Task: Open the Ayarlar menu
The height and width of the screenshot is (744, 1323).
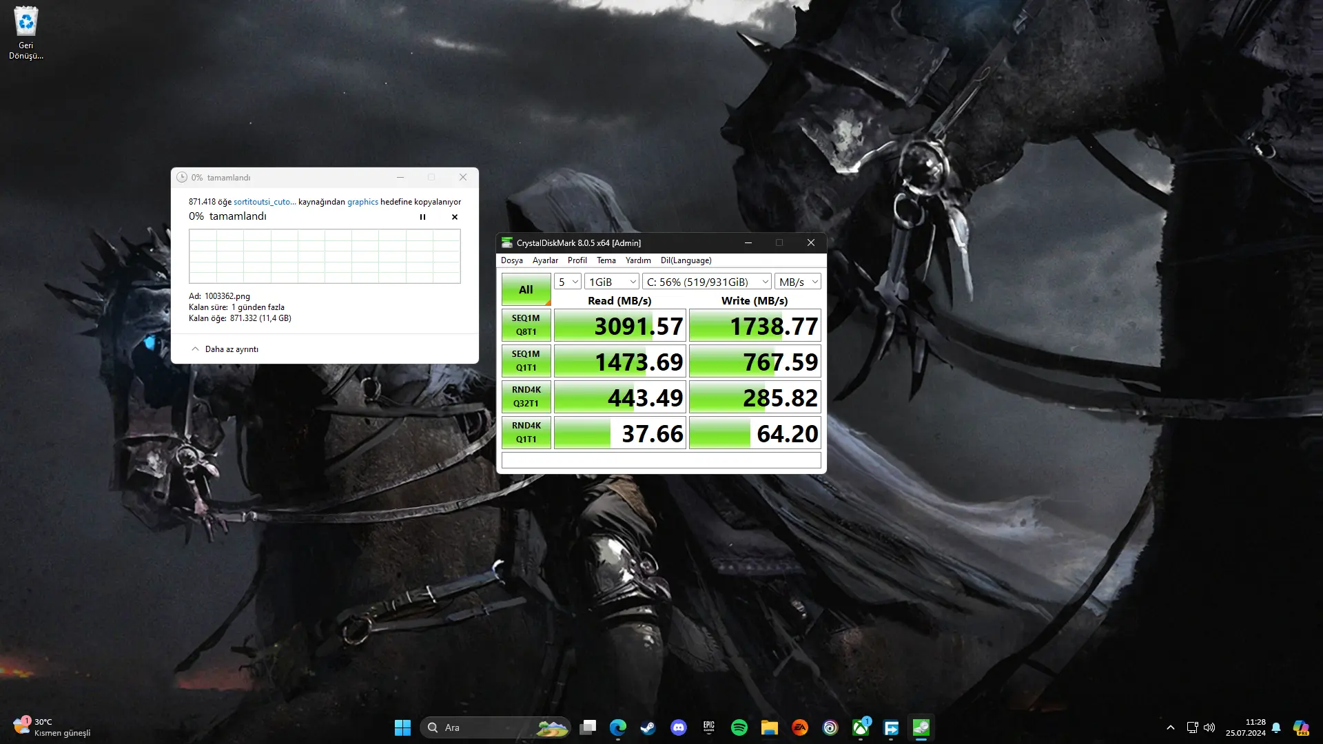Action: (x=545, y=260)
